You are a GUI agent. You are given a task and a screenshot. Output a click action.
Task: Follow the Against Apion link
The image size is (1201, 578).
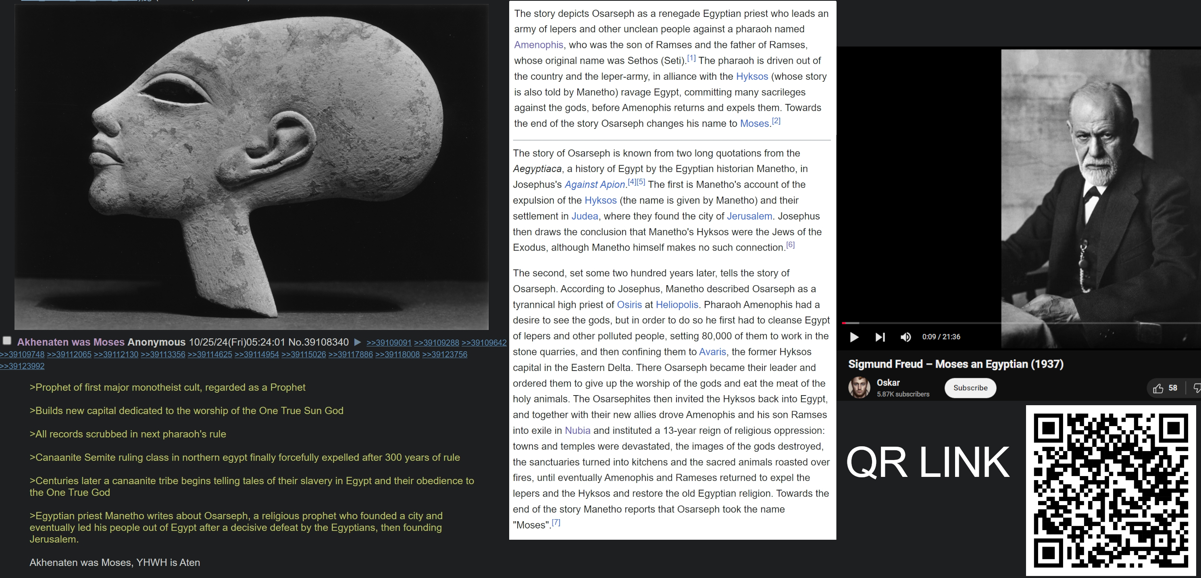594,184
